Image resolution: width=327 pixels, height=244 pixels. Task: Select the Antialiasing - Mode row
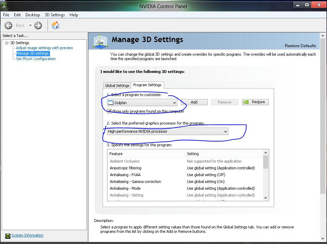tap(185, 188)
